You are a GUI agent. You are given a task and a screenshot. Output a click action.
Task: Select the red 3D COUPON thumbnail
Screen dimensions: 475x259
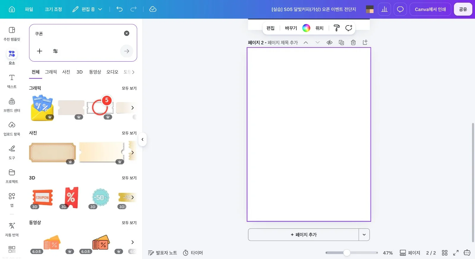click(42, 198)
